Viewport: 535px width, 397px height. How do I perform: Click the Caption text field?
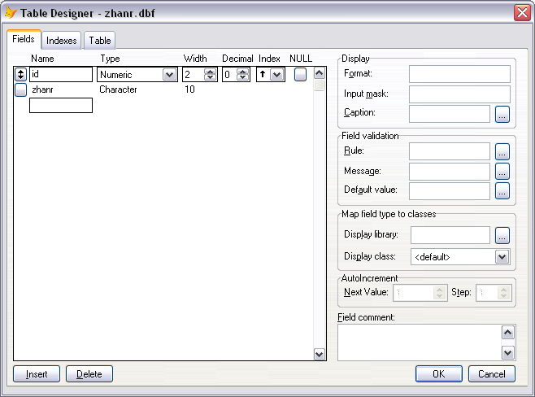point(450,114)
